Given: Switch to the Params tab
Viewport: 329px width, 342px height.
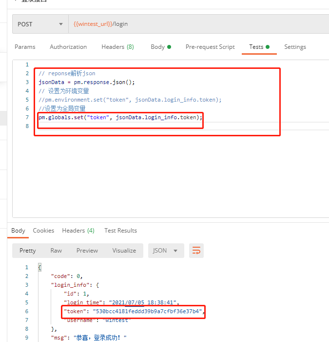Looking at the screenshot, I should click(x=25, y=47).
